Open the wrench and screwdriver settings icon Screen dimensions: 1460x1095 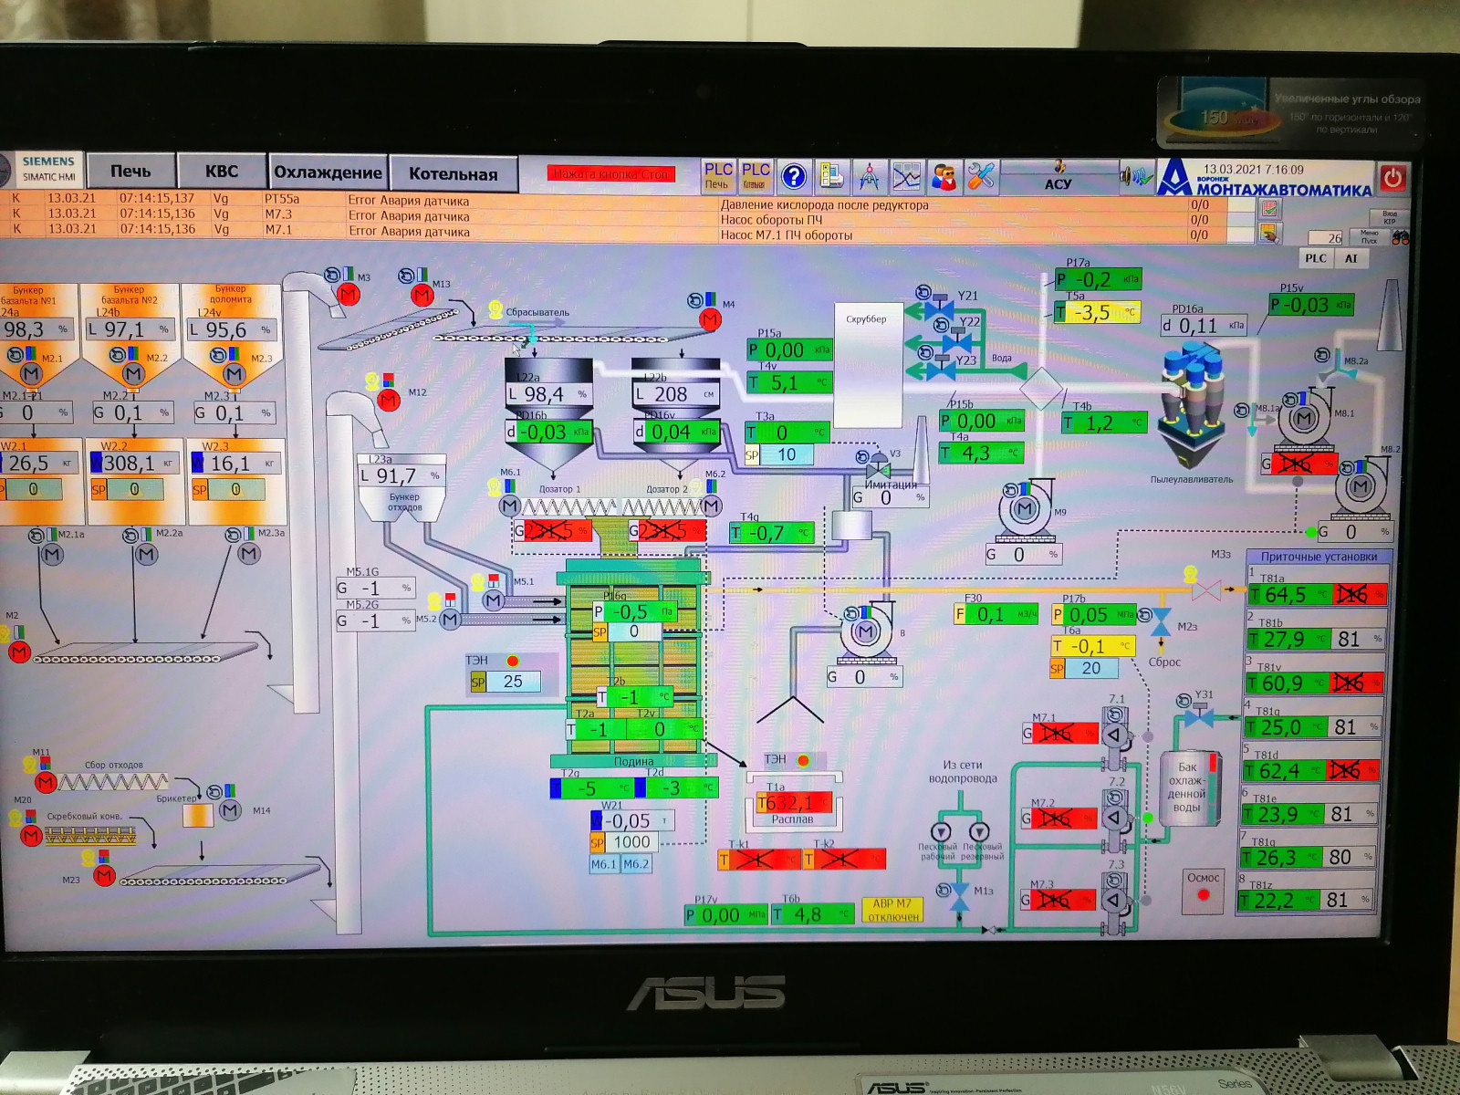pyautogui.click(x=981, y=176)
